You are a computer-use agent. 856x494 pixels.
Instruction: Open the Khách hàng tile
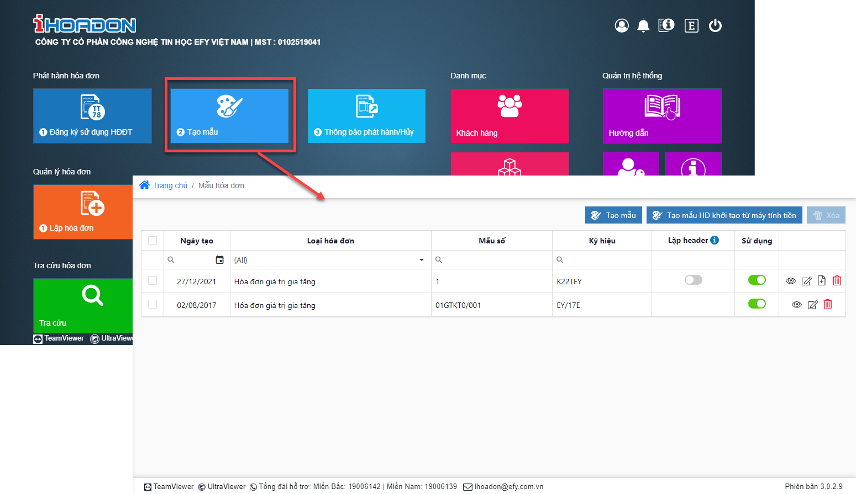509,116
